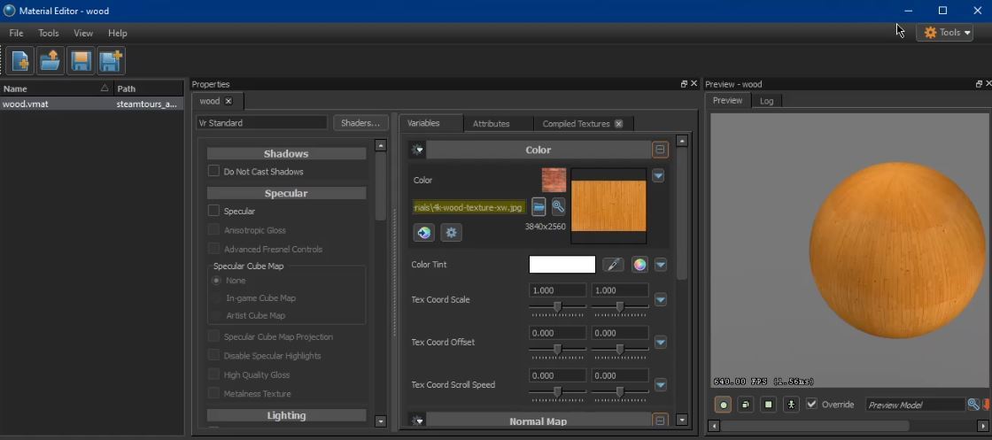Image resolution: width=992 pixels, height=440 pixels.
Task: Enable the Specular checkbox
Action: point(213,211)
